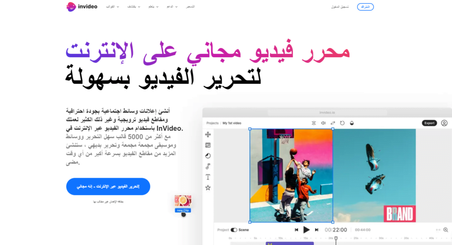Open the music note audio tool
452x245 pixels.
[x=208, y=166]
